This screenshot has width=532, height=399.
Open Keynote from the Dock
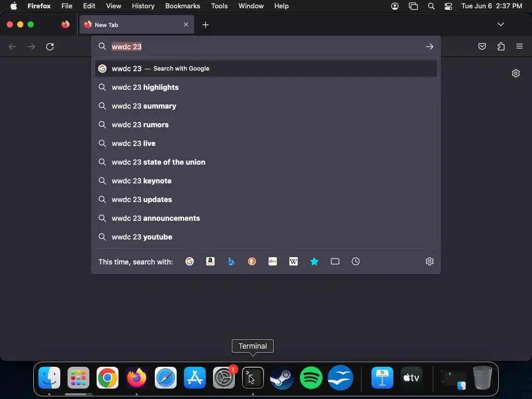tap(382, 377)
